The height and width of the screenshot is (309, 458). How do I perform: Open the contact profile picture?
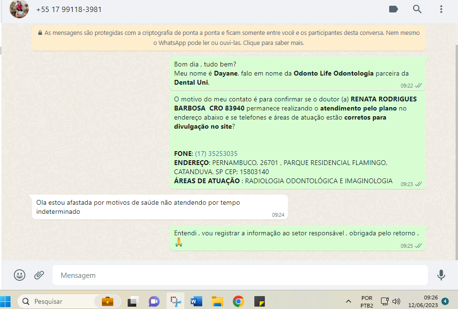point(19,9)
